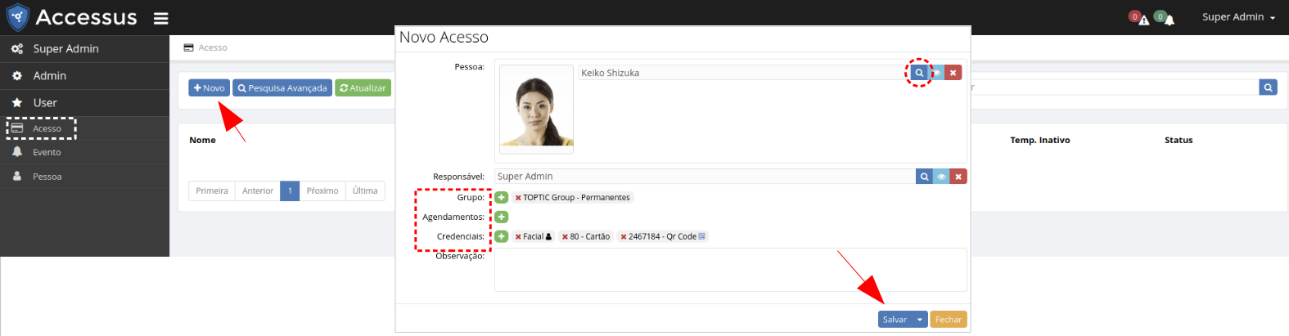Image resolution: width=1289 pixels, height=336 pixels.
Task: Click the Pesquisa Avançada button
Action: 282,88
